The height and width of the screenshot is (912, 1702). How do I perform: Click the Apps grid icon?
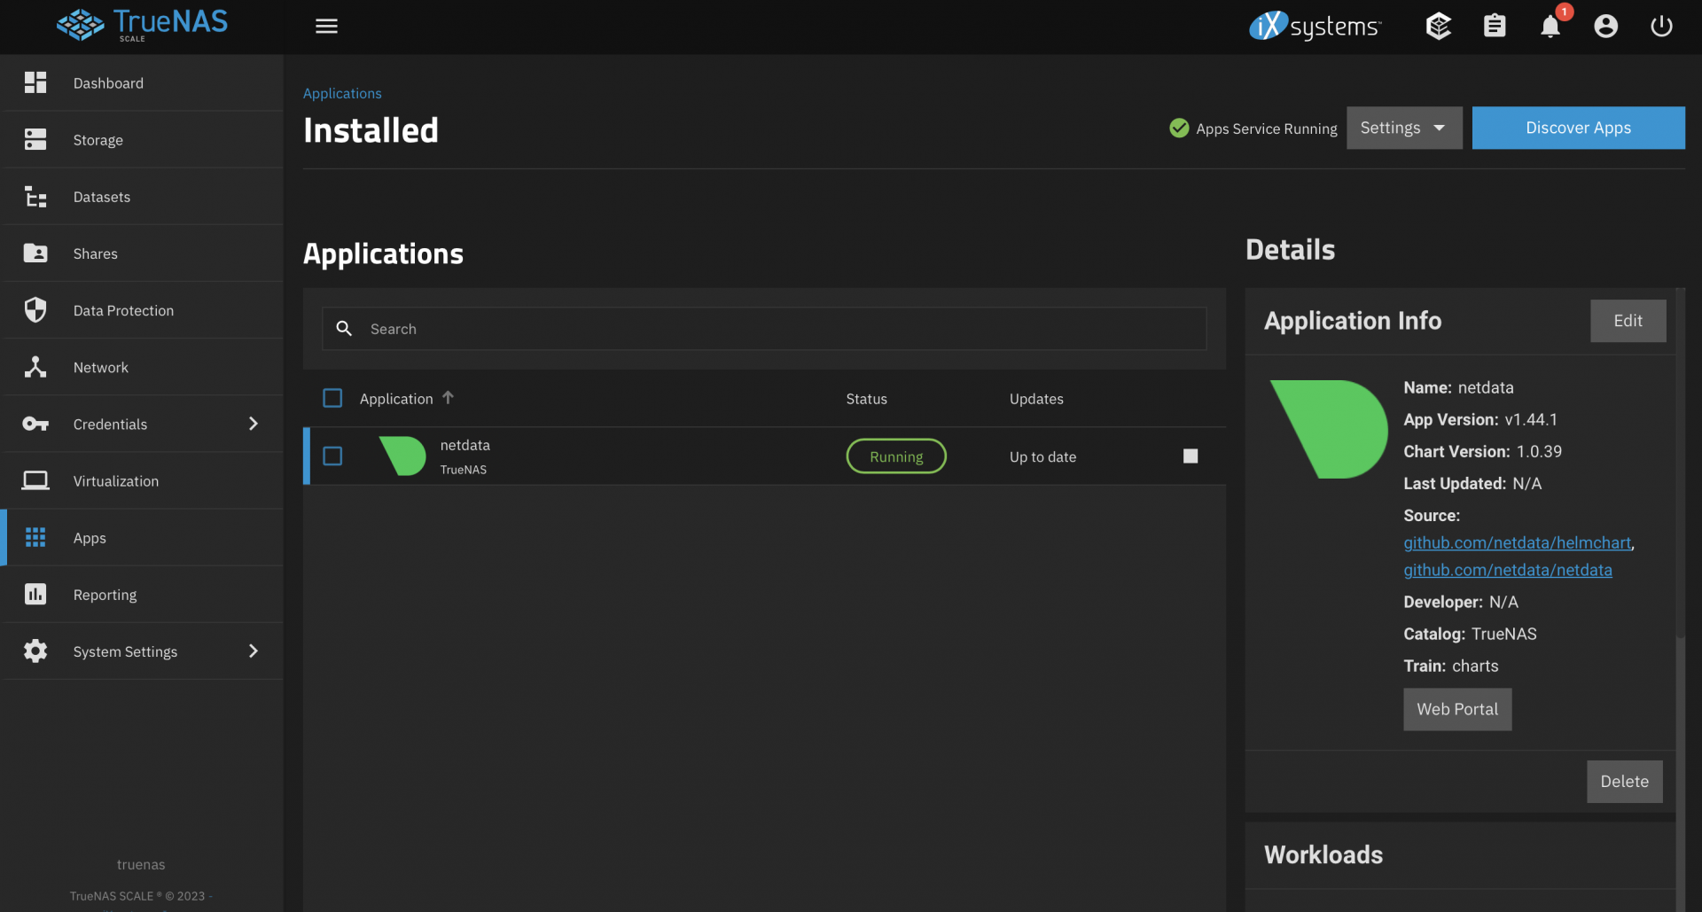click(35, 537)
